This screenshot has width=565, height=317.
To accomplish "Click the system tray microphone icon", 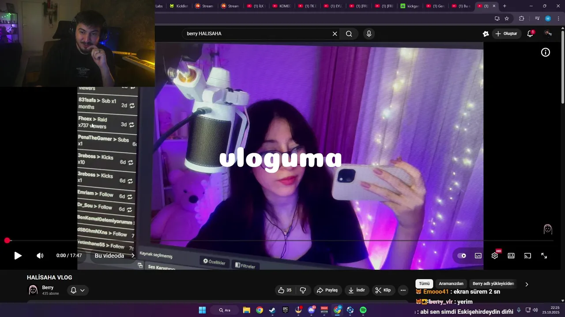I will point(519,310).
